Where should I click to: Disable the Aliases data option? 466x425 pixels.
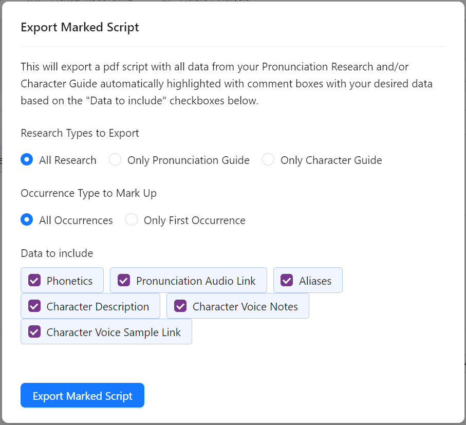click(x=286, y=280)
